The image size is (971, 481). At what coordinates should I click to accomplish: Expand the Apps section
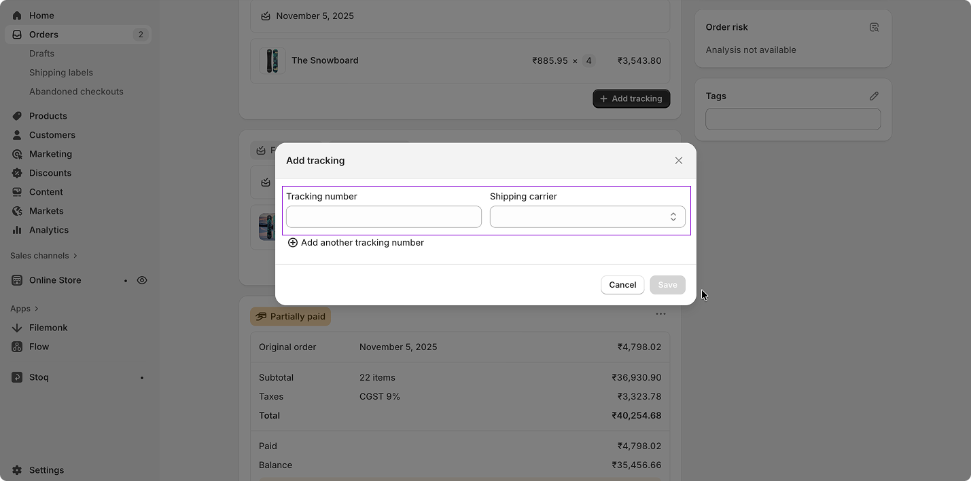pos(24,308)
